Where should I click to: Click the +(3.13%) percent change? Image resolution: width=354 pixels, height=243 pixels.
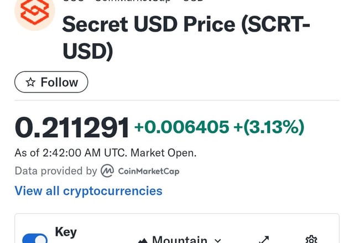(269, 128)
